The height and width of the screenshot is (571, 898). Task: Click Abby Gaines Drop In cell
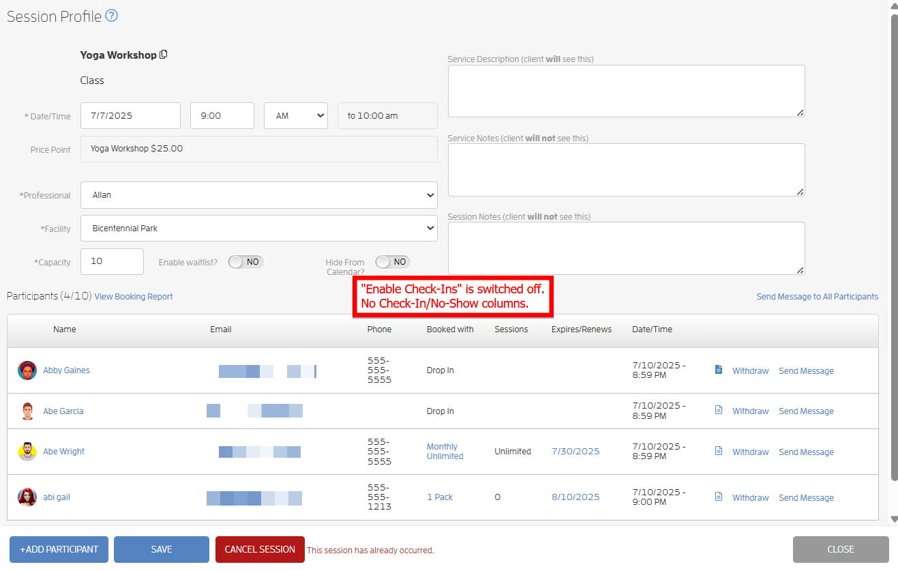tap(440, 370)
